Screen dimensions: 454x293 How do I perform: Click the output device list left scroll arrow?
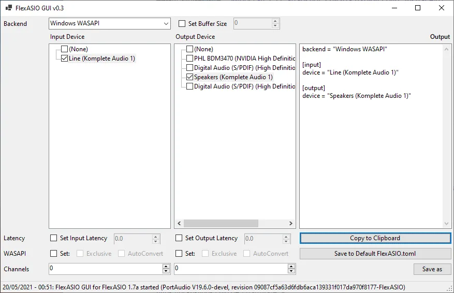[x=179, y=223]
